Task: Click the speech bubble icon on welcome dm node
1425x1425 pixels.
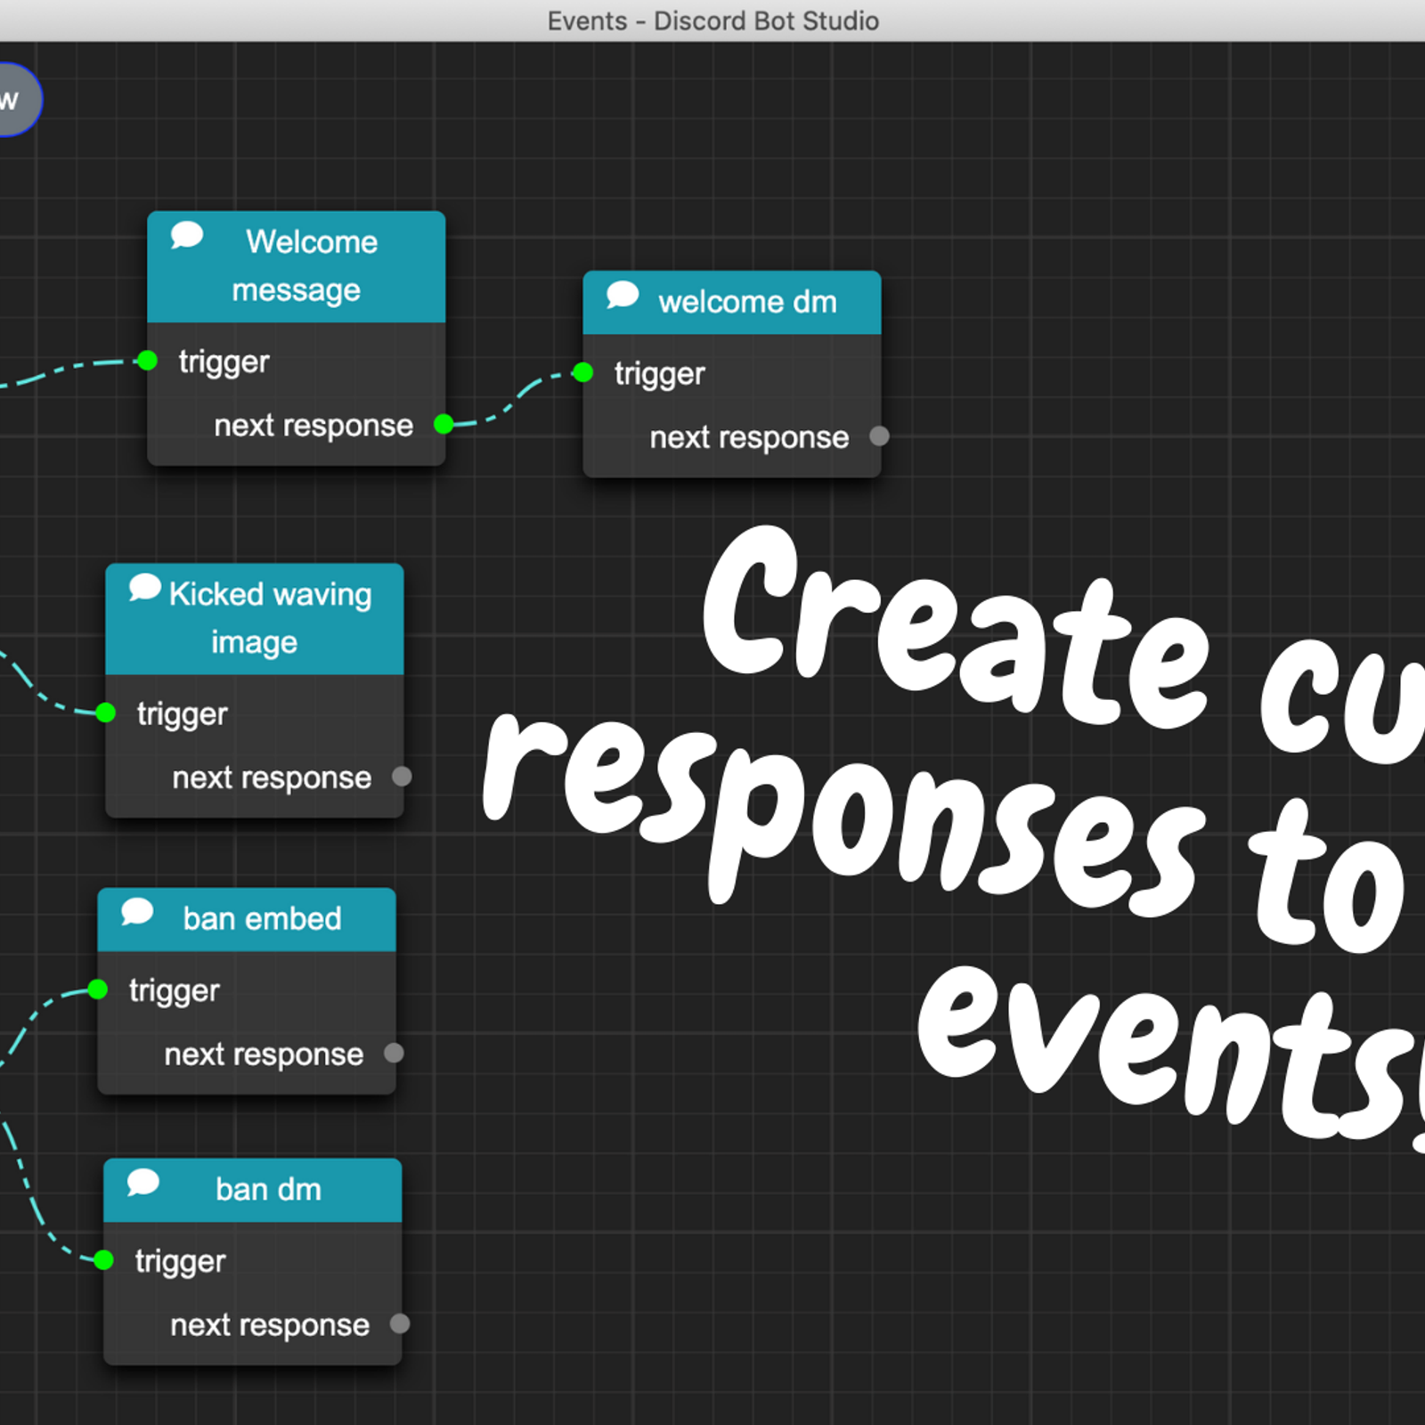Action: 623,295
